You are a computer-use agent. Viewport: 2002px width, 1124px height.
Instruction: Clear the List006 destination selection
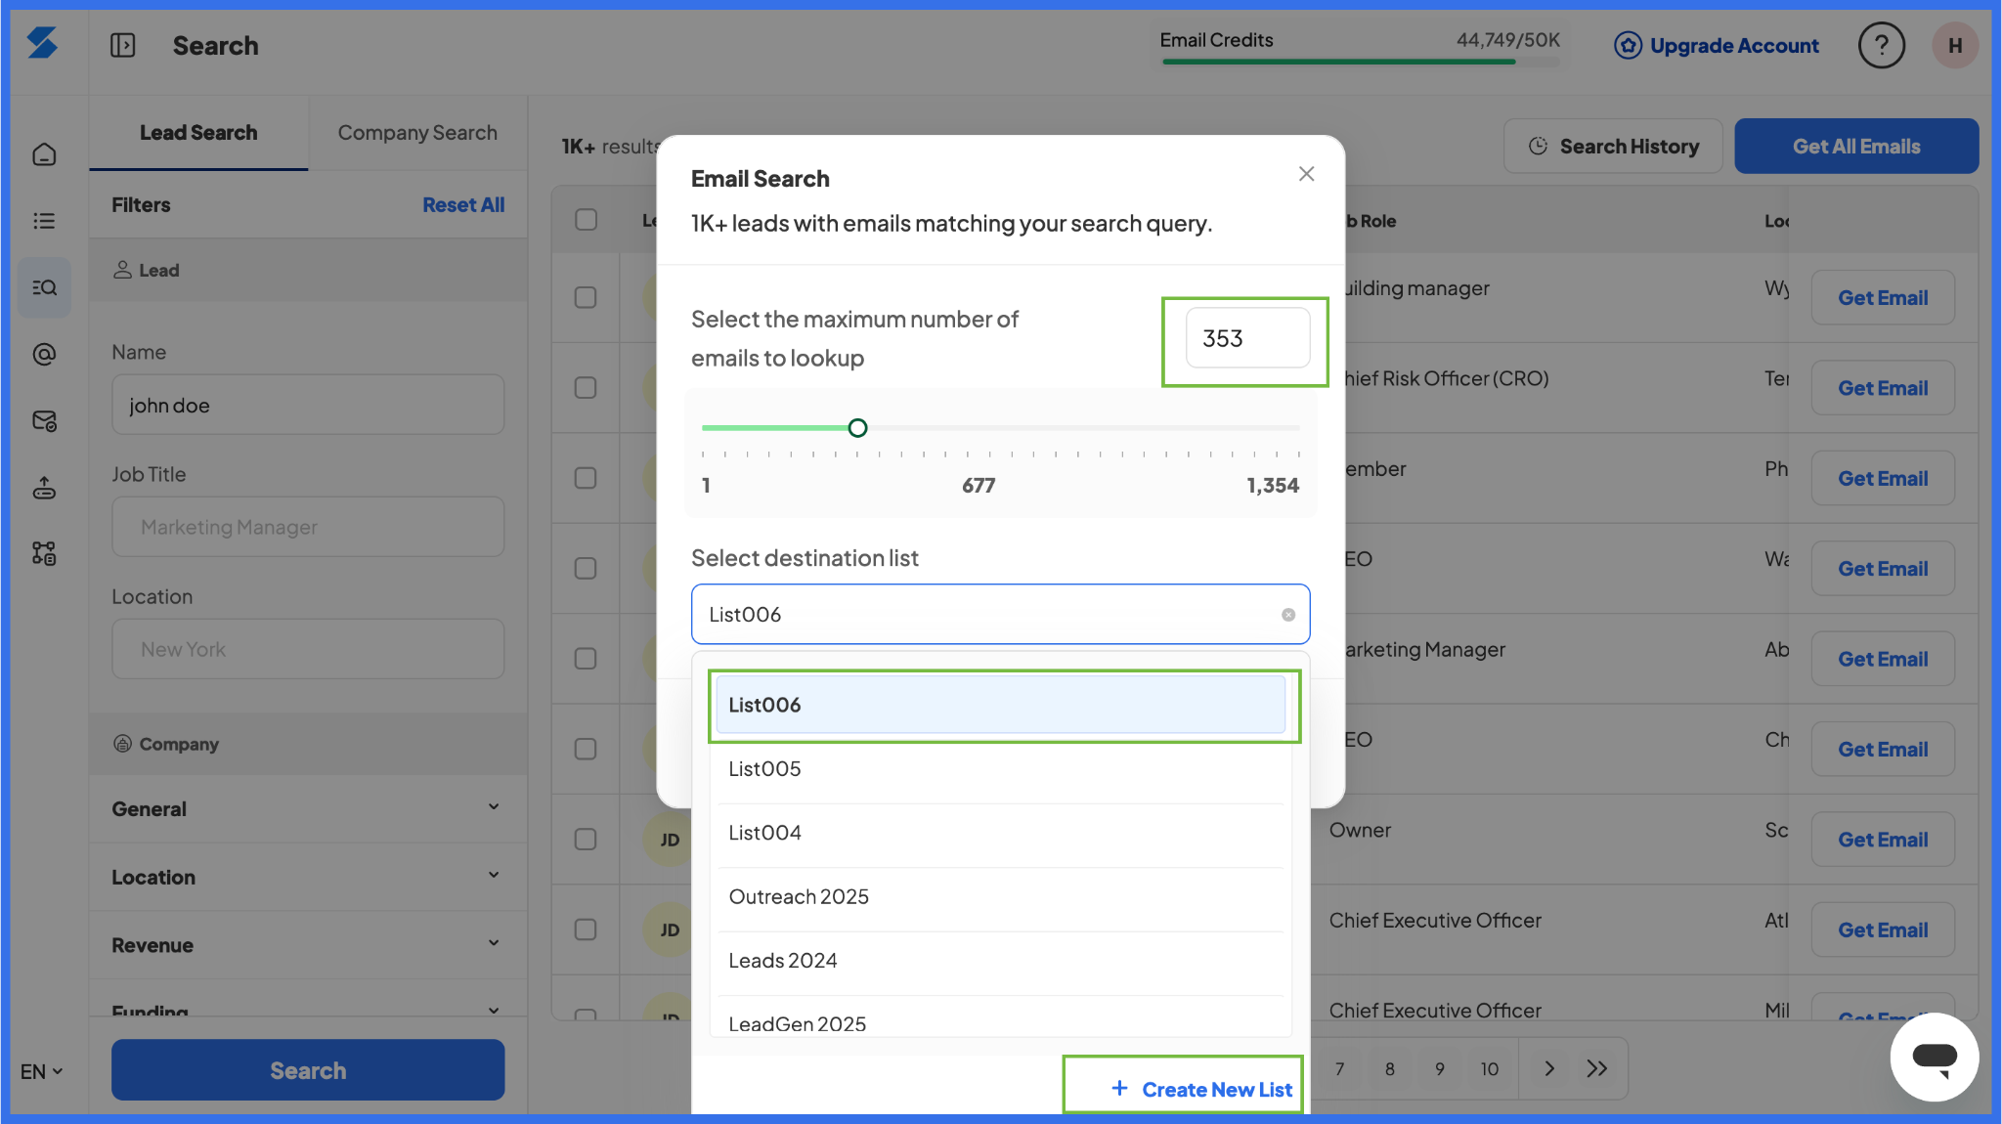click(x=1288, y=615)
